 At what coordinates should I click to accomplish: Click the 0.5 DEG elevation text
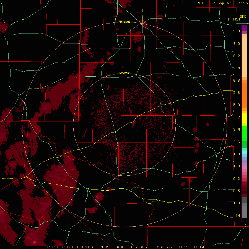click(x=139, y=247)
